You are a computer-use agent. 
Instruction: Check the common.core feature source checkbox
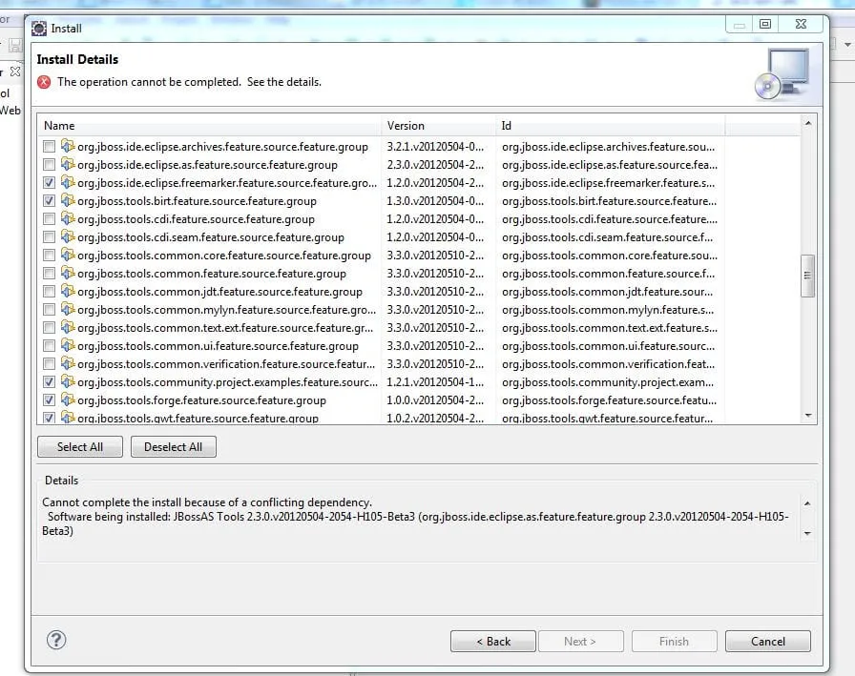[x=49, y=255]
